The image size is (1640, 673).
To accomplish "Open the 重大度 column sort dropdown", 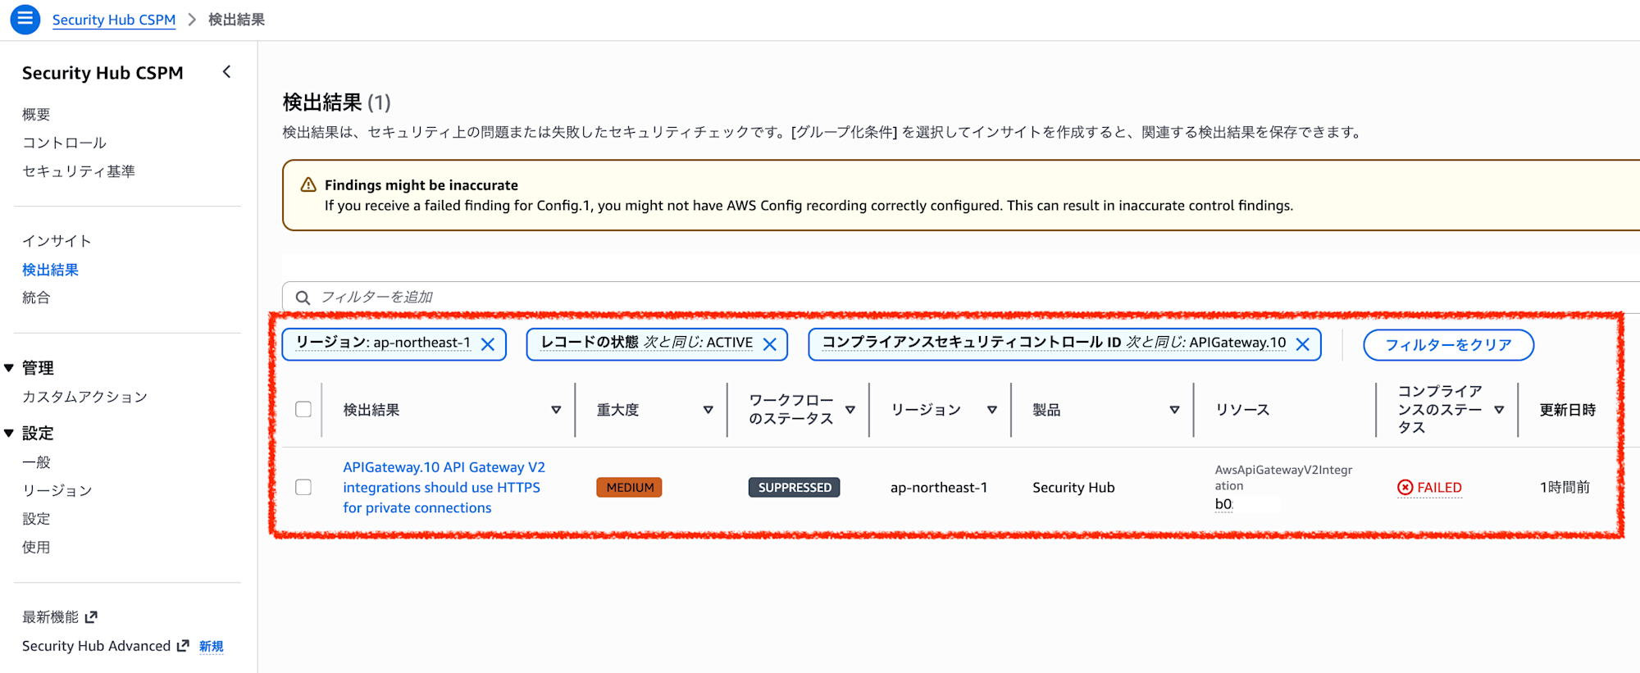I will (708, 410).
